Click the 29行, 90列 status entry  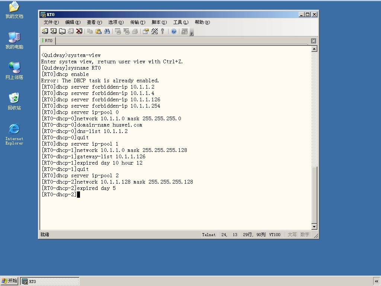tap(254, 235)
